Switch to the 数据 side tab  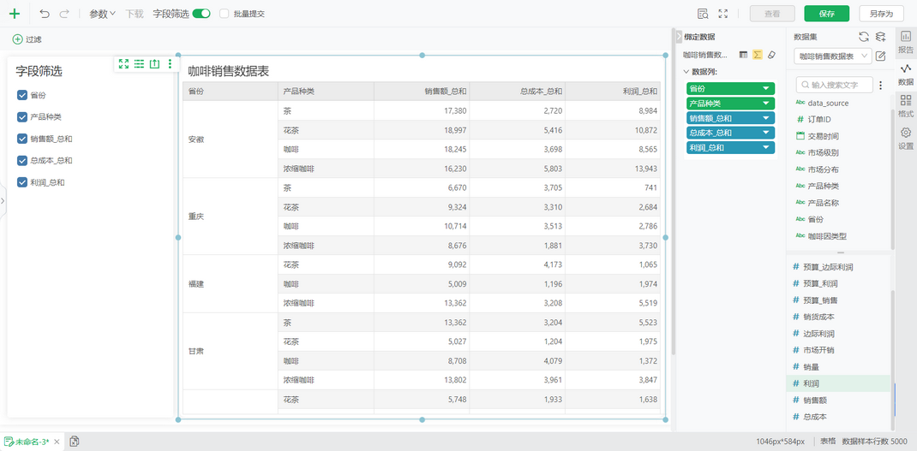[906, 74]
